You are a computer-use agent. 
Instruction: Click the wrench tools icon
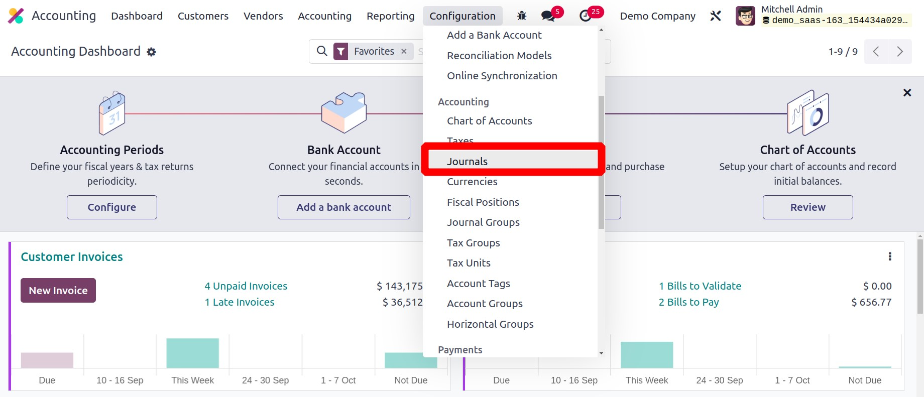716,16
